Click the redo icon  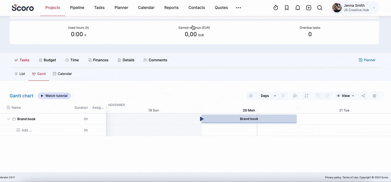click(327, 96)
